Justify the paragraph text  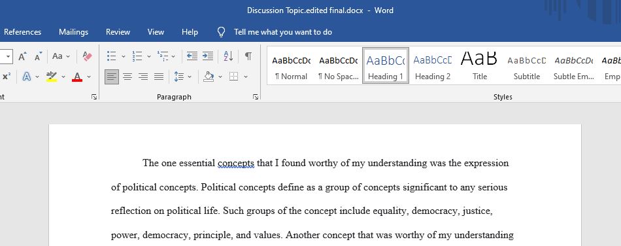pyautogui.click(x=159, y=77)
